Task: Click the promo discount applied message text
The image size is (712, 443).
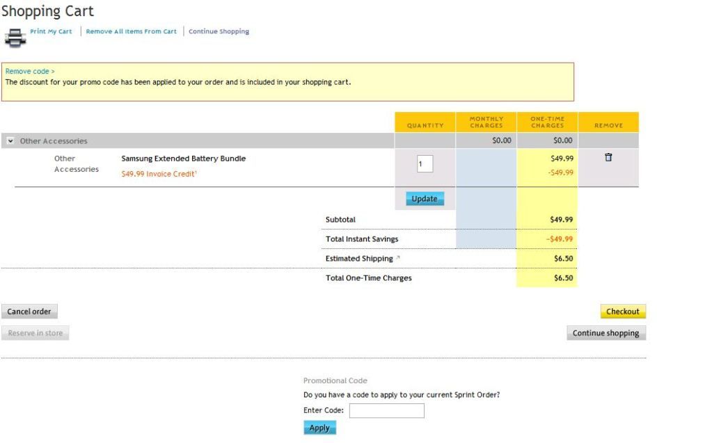Action: point(178,82)
